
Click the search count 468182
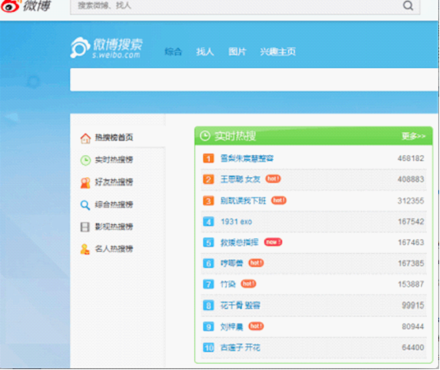[411, 158]
